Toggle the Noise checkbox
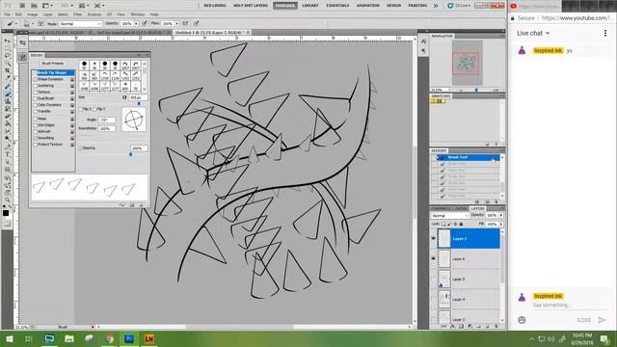Screen dimensions: 617x347 [x=35, y=119]
